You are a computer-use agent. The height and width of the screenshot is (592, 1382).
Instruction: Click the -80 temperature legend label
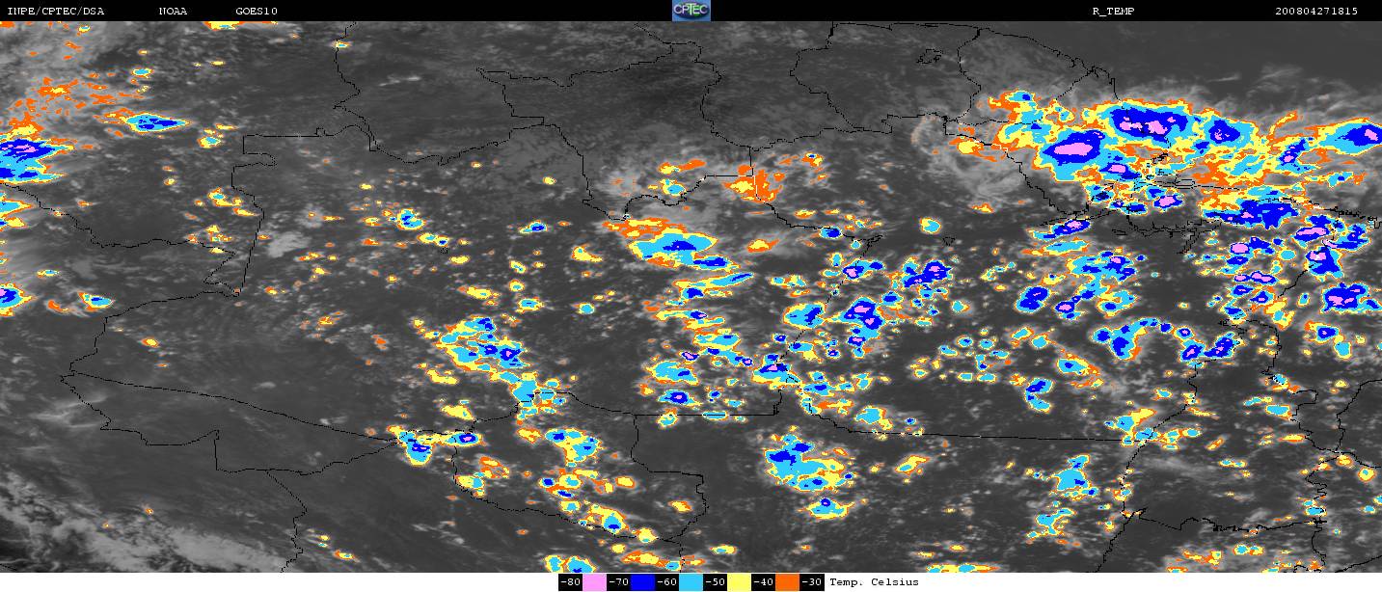(x=570, y=581)
